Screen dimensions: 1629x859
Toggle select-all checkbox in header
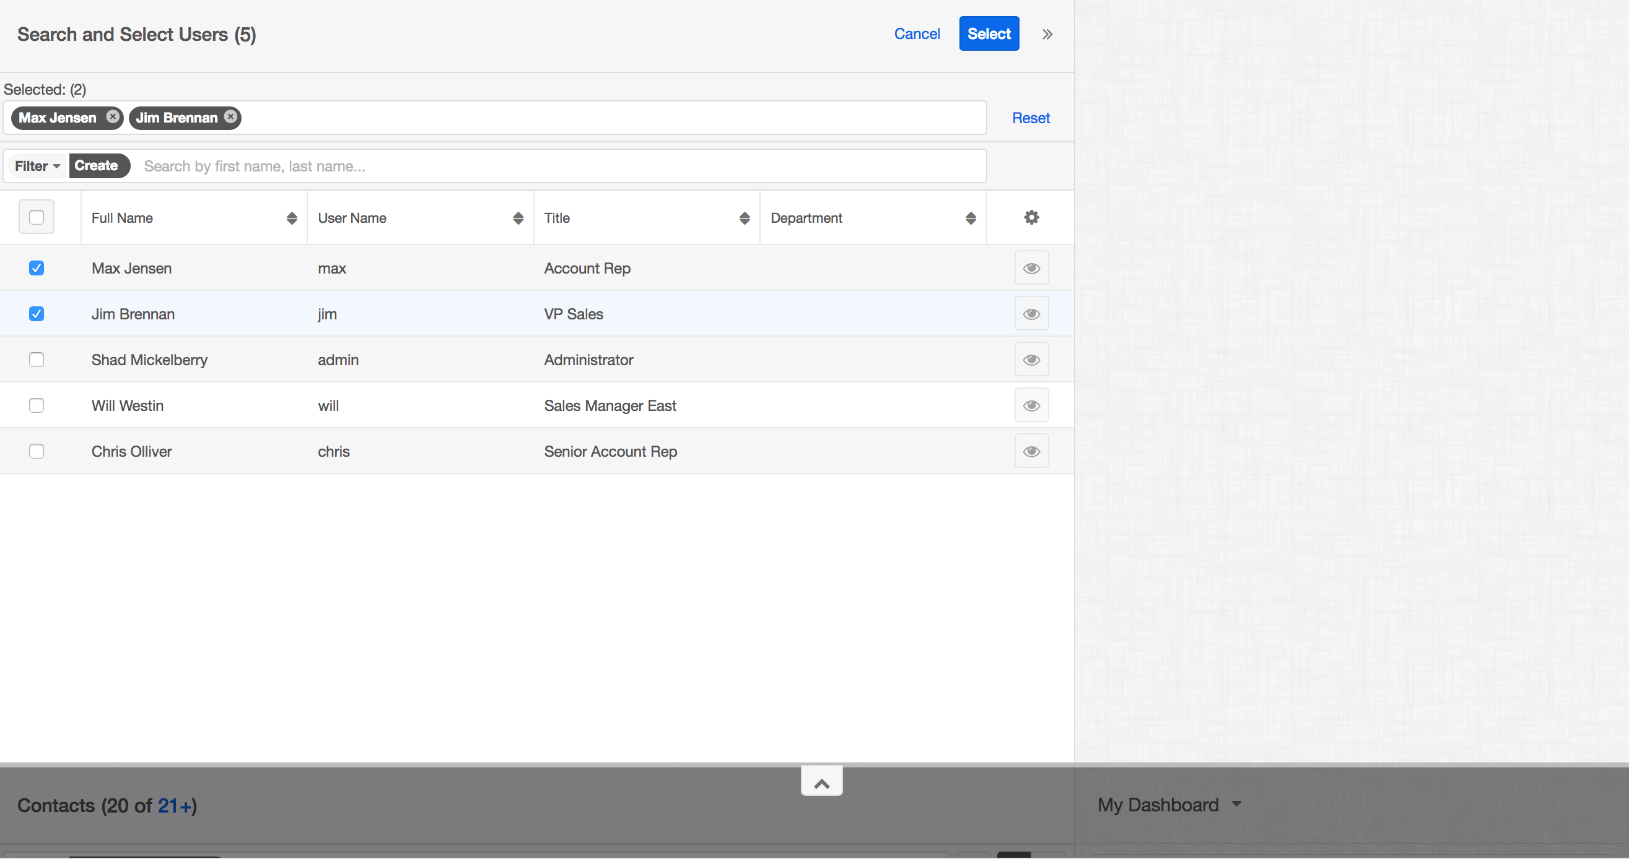37,217
